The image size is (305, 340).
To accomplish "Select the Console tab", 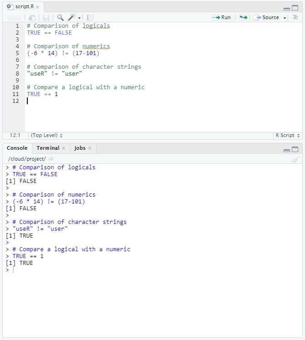I will point(17,148).
